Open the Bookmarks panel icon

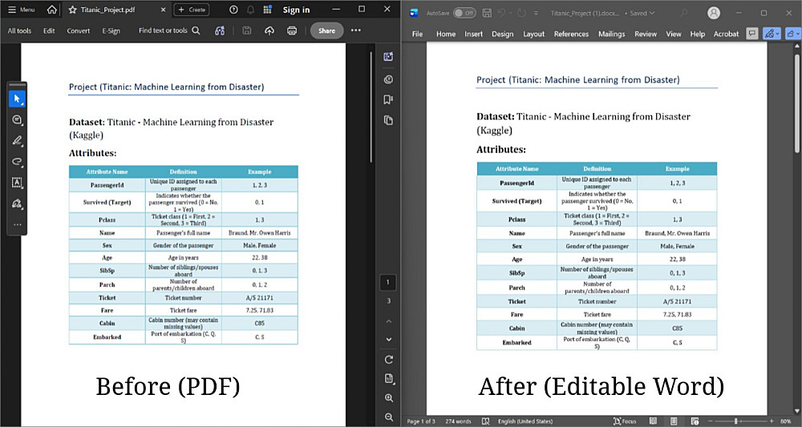pos(388,99)
